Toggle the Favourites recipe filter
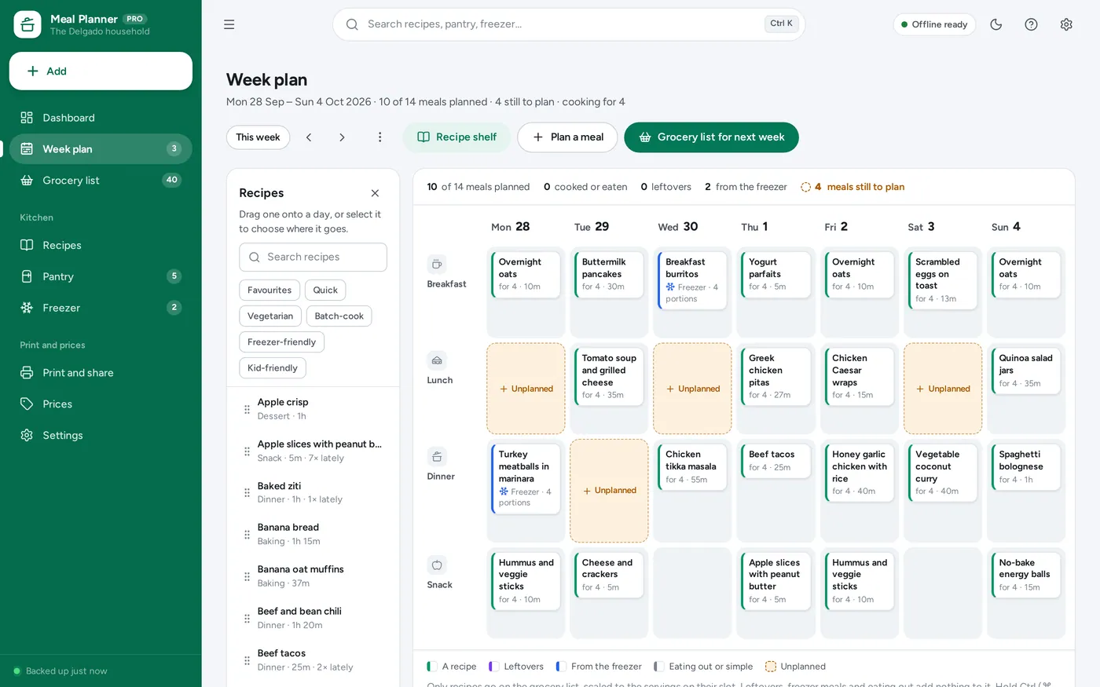 pyautogui.click(x=269, y=290)
